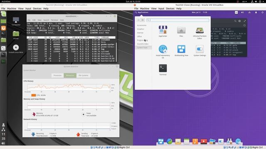This screenshot has width=266, height=149.
Task: Click the elementary session power indicator
Action: [x=262, y=12]
